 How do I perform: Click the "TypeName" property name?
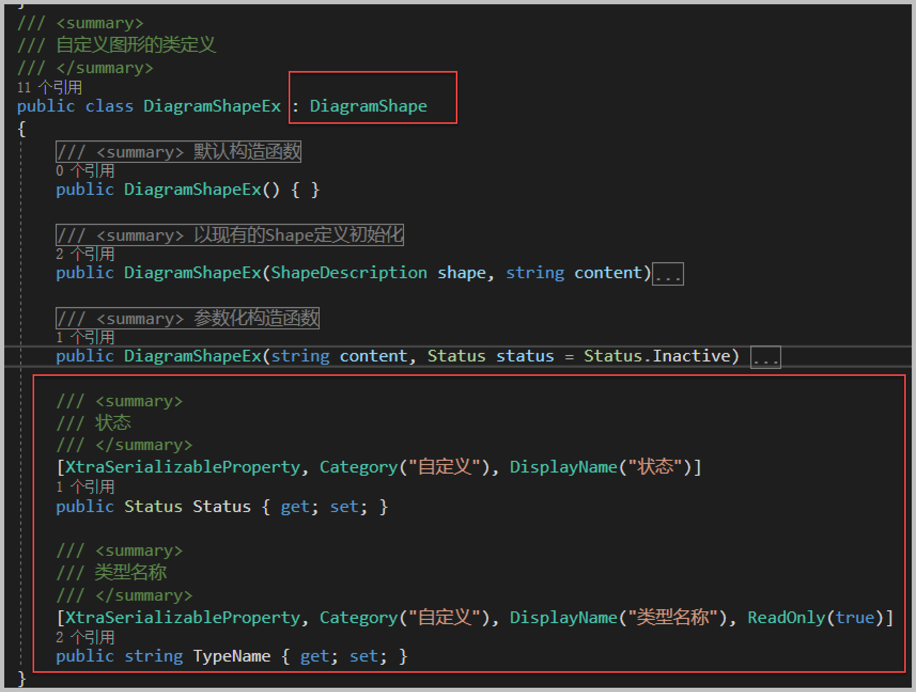click(232, 656)
